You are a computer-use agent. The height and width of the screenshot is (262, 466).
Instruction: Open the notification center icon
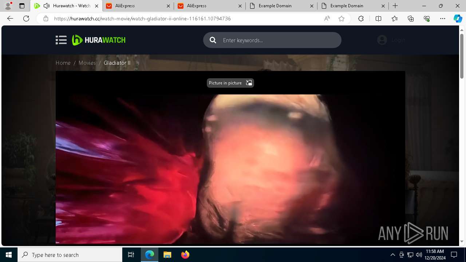point(454,255)
